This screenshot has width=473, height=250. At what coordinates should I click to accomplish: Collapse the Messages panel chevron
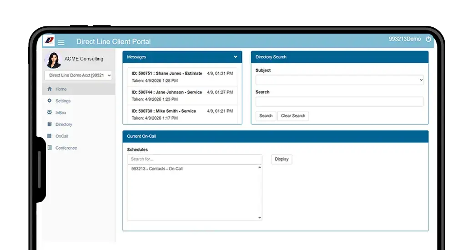click(x=236, y=57)
